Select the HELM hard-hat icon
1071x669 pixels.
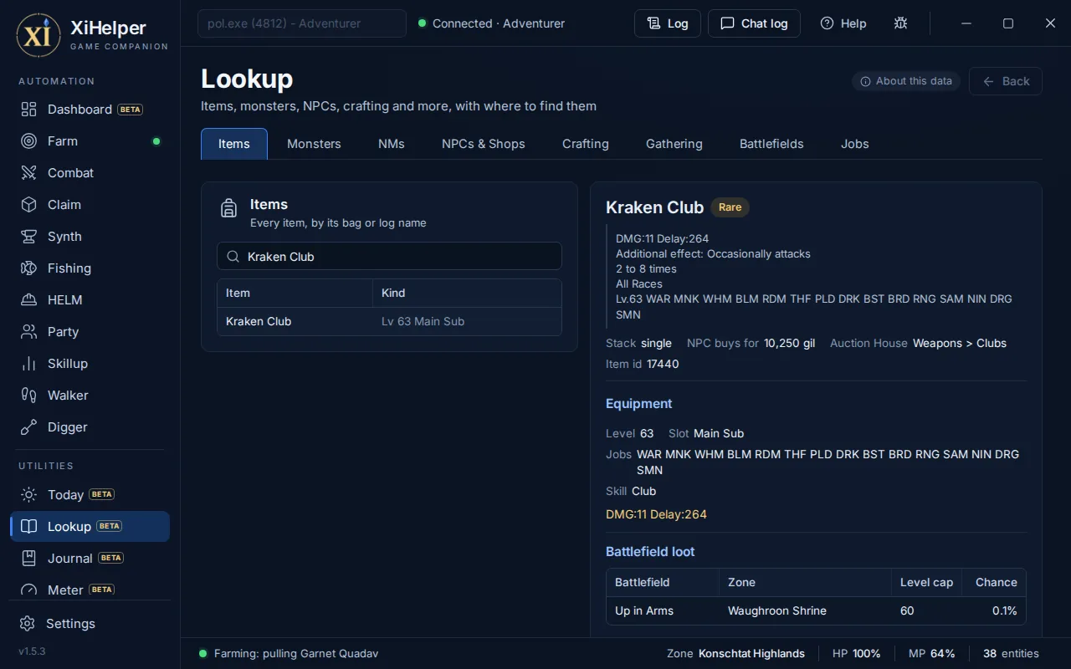(x=29, y=300)
